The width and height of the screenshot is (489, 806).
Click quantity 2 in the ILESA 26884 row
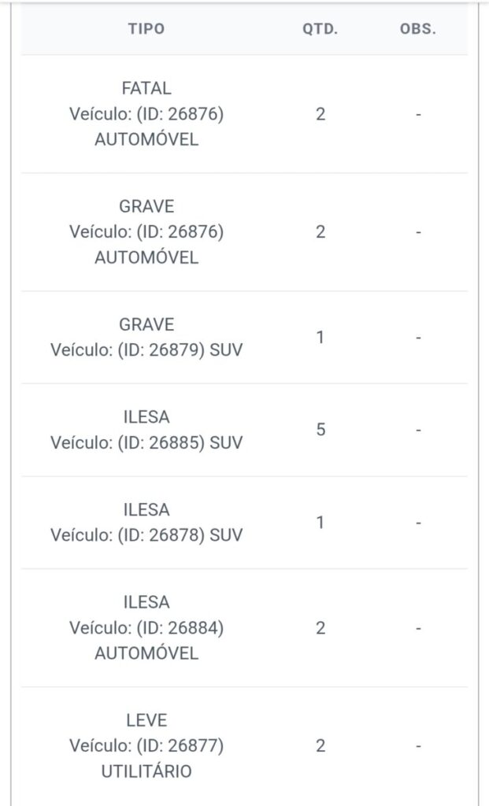(x=320, y=627)
